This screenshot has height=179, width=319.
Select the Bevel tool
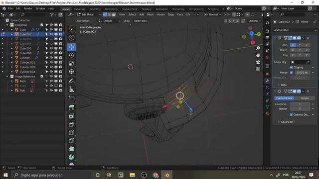(71, 124)
